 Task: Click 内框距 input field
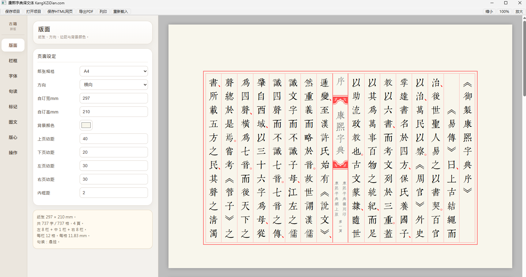pos(114,193)
